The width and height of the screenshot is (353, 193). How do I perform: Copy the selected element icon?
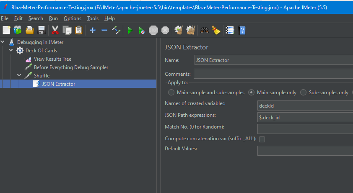[x=67, y=30]
